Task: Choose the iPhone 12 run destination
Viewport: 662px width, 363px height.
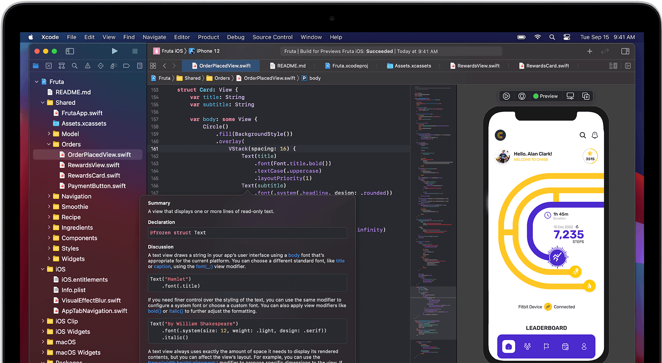Action: click(204, 51)
